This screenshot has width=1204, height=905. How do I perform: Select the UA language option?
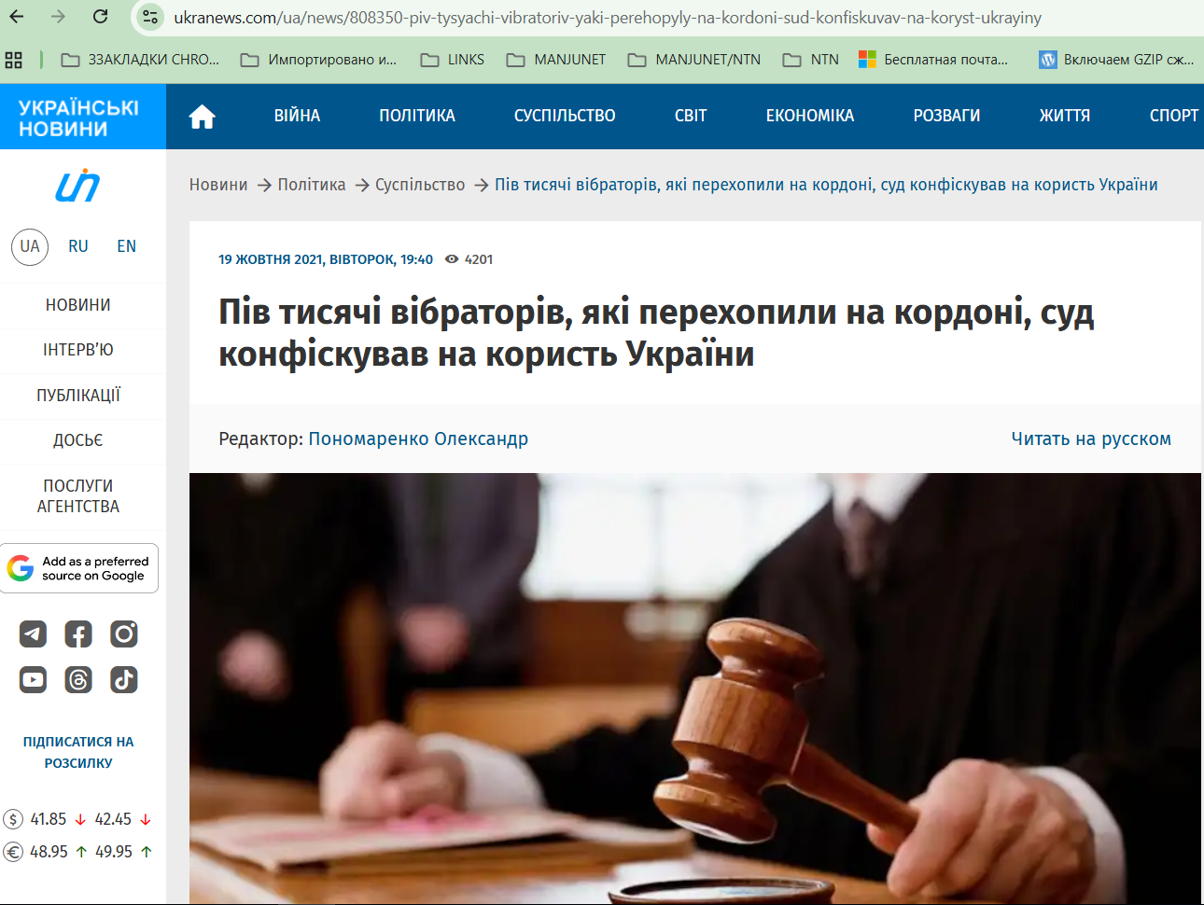coord(30,246)
